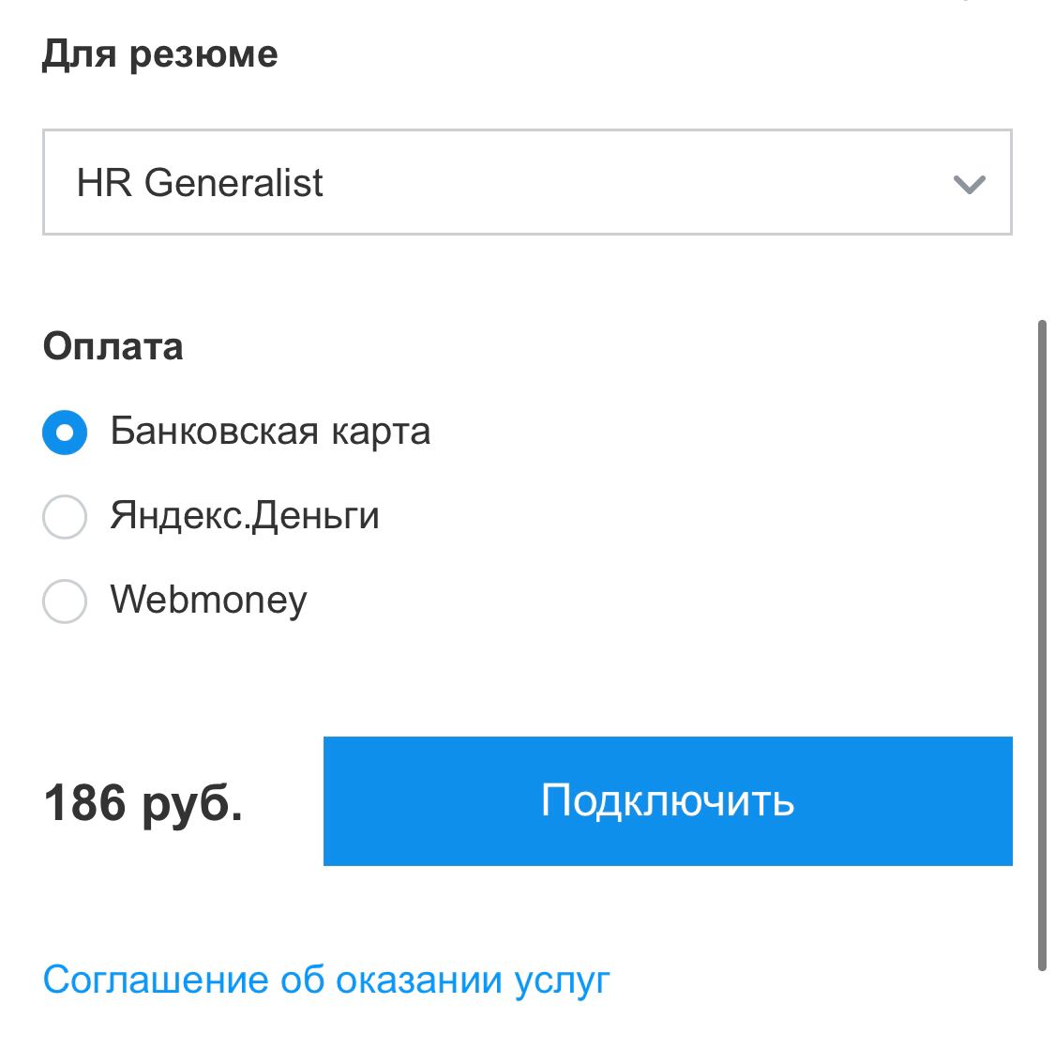Switch payment option to Yandex Money

65,517
